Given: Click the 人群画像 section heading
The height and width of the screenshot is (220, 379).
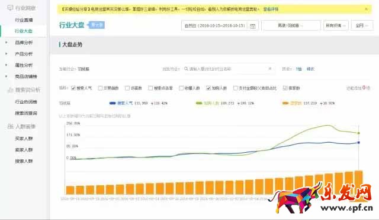Looking at the screenshot, I should [x=25, y=126].
